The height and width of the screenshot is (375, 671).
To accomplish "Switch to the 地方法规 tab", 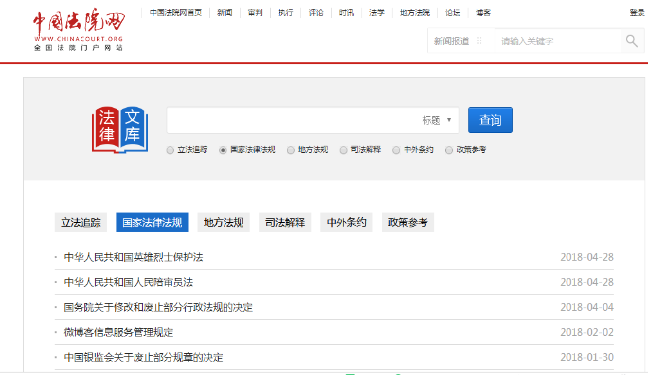I will pos(223,222).
